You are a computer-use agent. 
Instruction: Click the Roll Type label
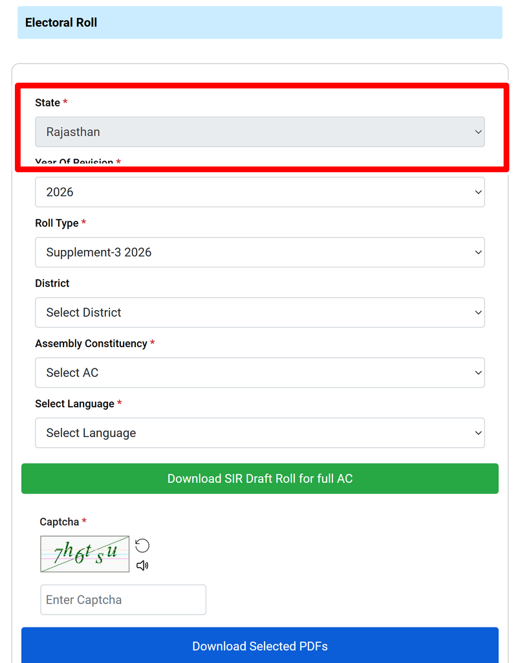tap(57, 223)
